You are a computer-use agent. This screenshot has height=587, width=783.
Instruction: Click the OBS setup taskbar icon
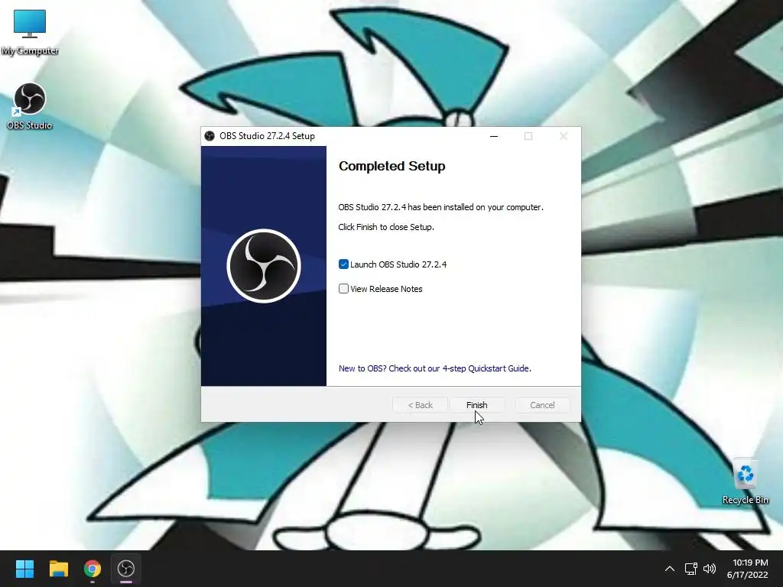click(126, 569)
